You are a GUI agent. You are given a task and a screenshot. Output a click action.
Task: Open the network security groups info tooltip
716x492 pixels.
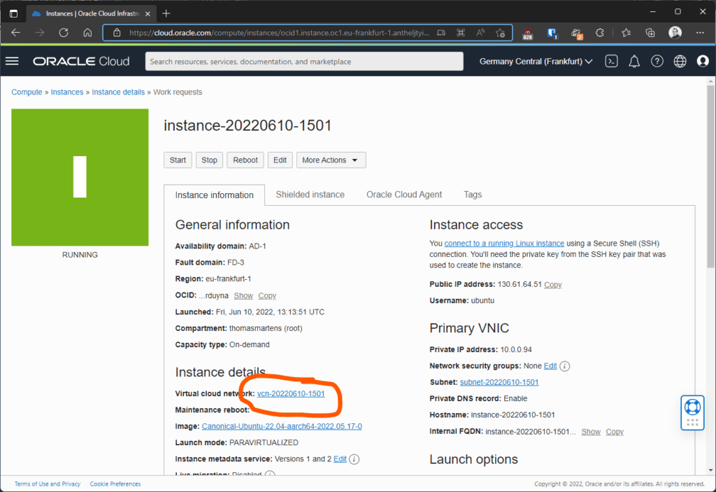click(565, 365)
